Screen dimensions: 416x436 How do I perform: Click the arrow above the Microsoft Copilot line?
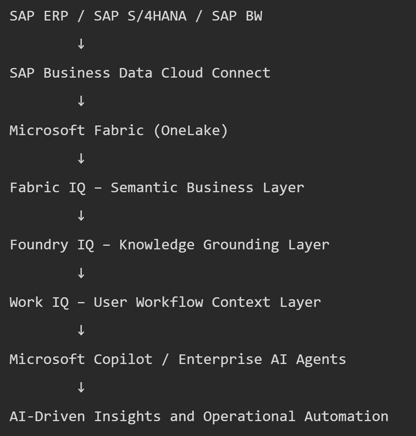coord(81,330)
